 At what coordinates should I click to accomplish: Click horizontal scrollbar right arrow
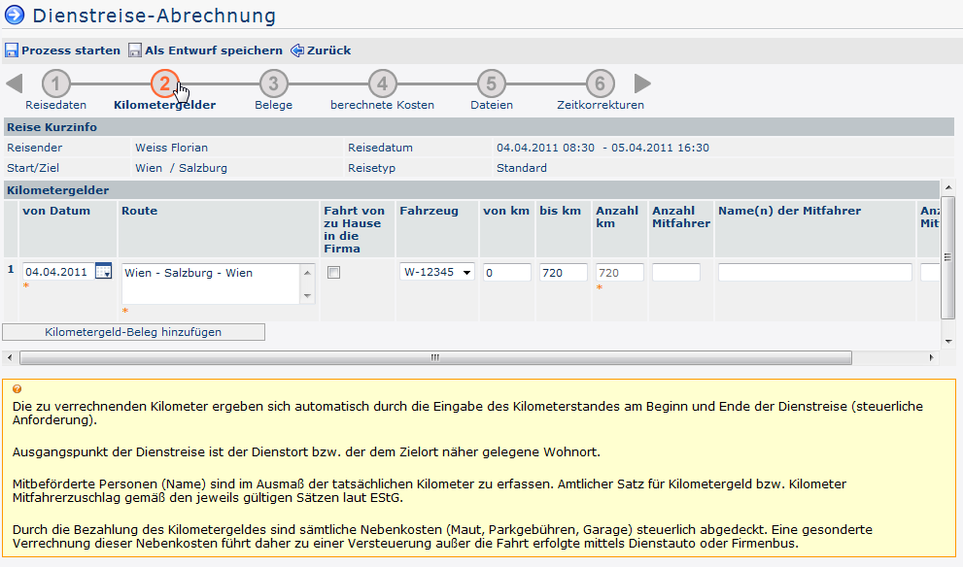[931, 357]
